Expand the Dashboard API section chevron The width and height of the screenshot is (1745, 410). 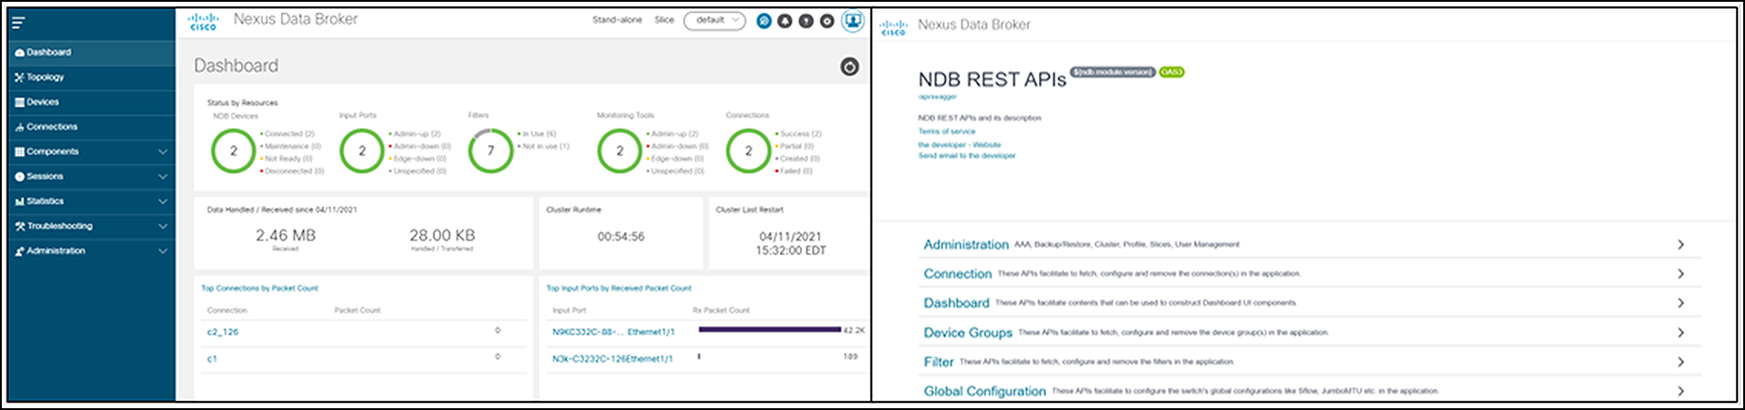tap(1680, 303)
